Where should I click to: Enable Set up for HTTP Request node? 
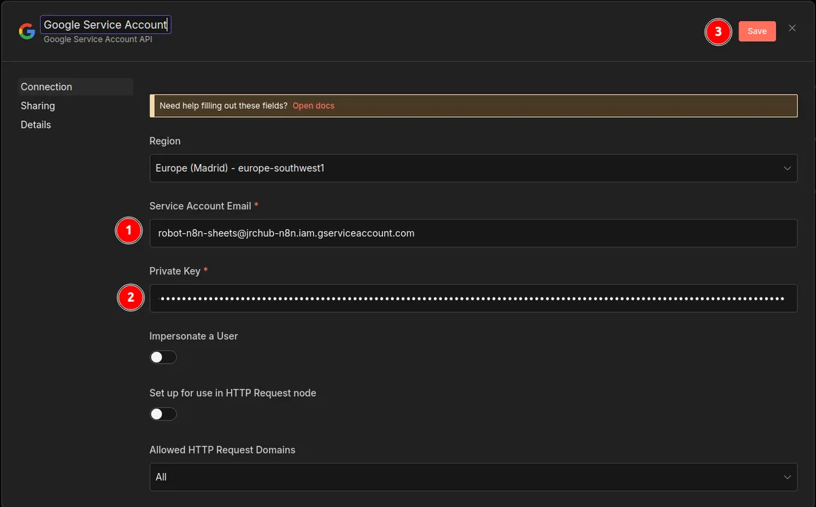163,415
